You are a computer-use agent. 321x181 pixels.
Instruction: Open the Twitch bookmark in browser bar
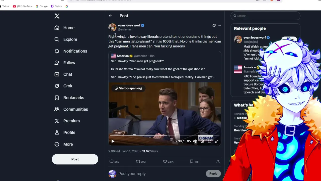coord(56,6)
